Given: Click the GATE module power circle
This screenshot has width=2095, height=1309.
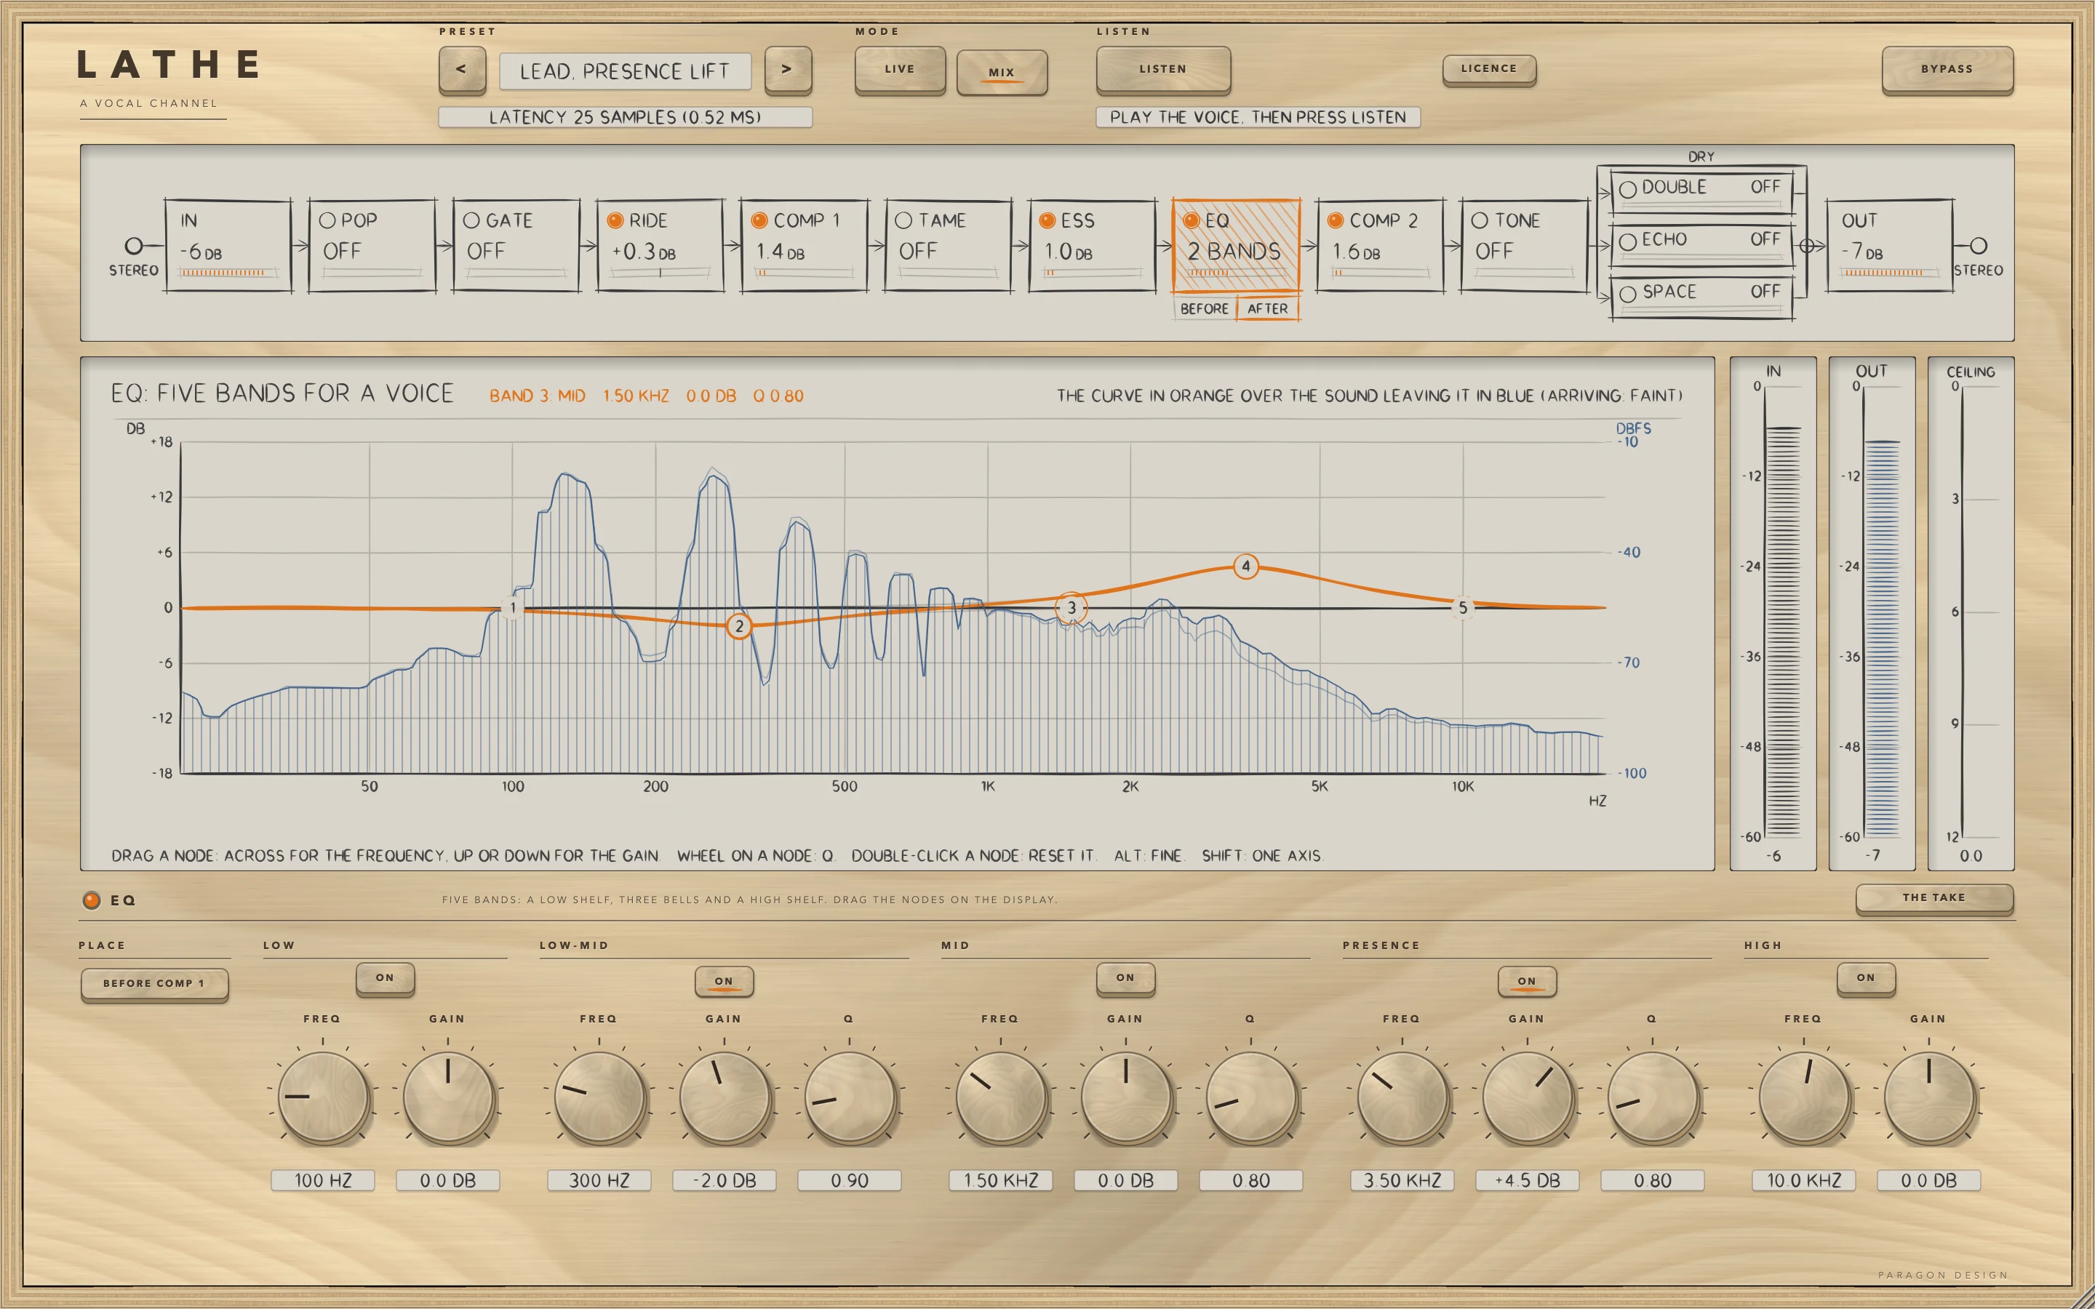Looking at the screenshot, I should (471, 221).
